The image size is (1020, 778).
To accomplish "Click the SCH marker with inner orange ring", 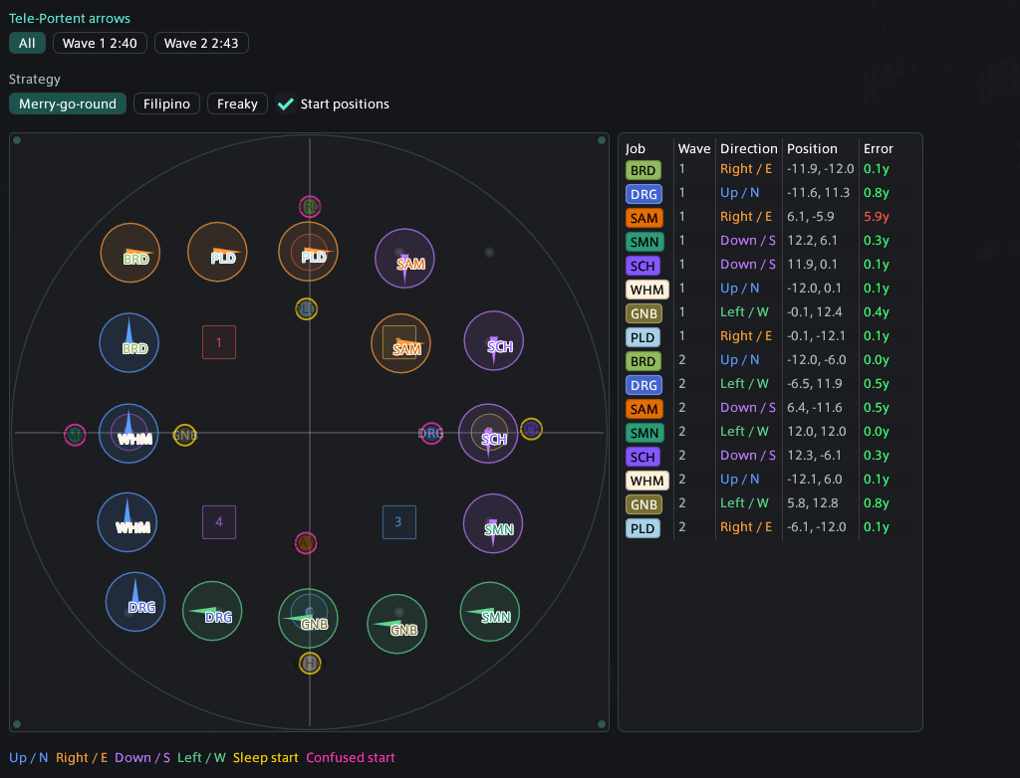I will pos(488,434).
